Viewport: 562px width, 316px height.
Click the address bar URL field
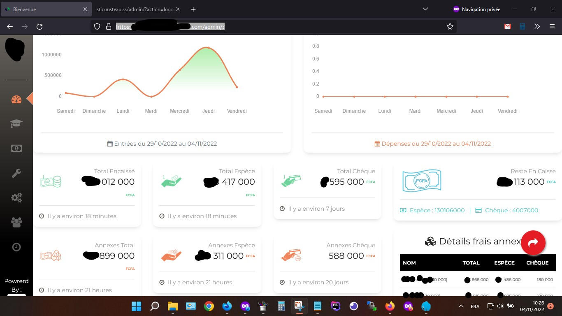click(x=272, y=26)
